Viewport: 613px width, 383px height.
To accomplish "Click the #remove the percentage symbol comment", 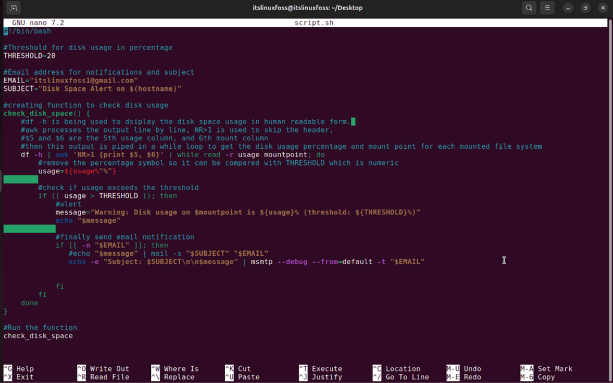I will (x=219, y=163).
